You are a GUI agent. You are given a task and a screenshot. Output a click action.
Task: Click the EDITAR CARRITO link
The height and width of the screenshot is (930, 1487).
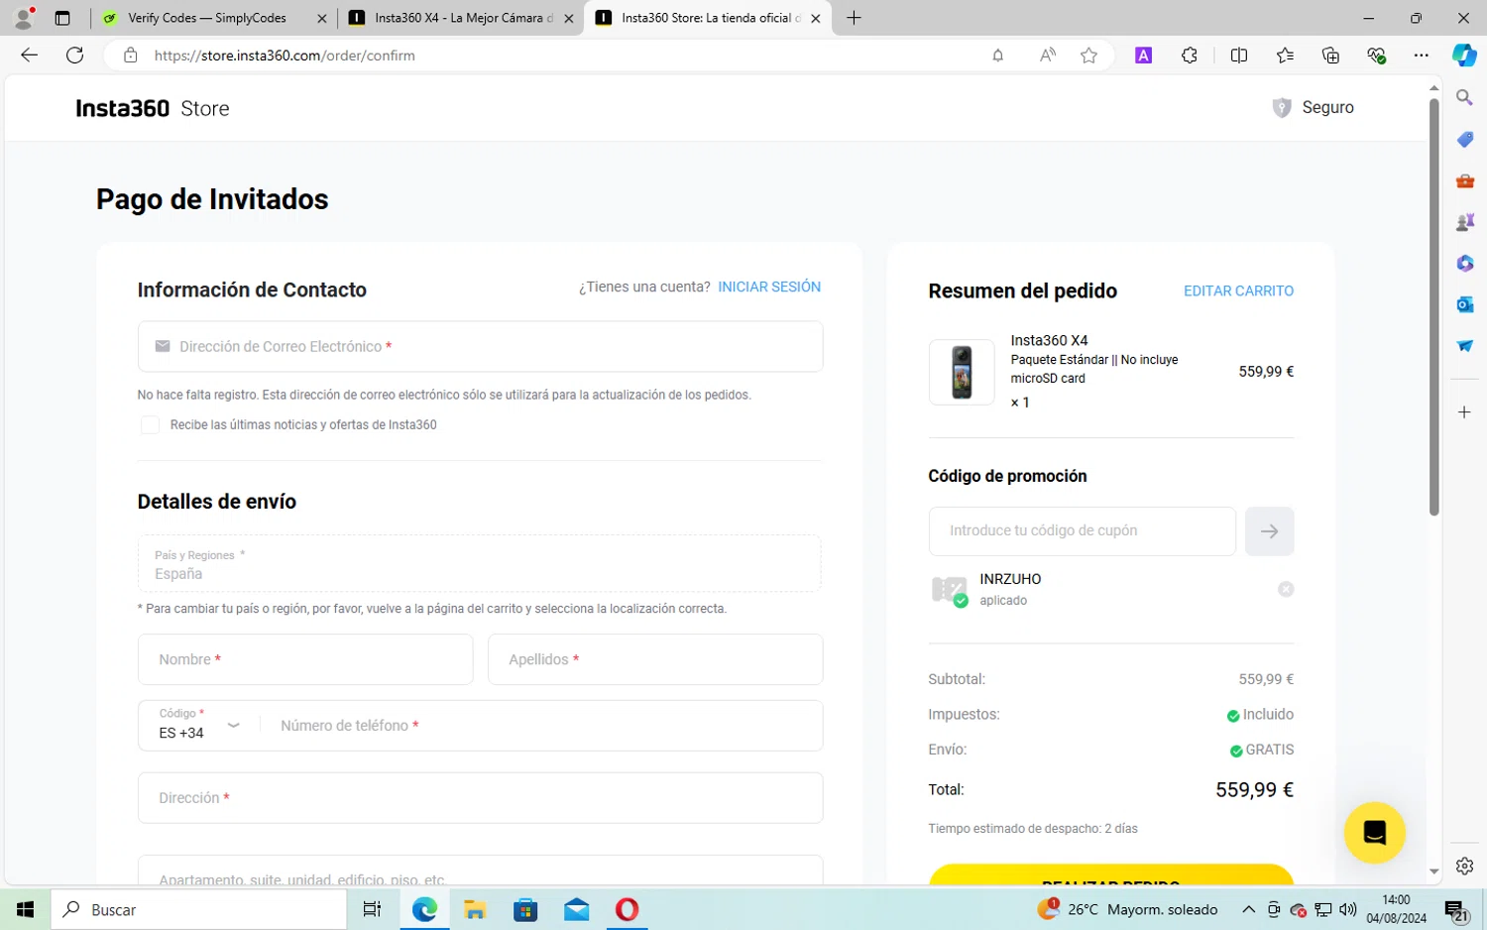(x=1238, y=291)
